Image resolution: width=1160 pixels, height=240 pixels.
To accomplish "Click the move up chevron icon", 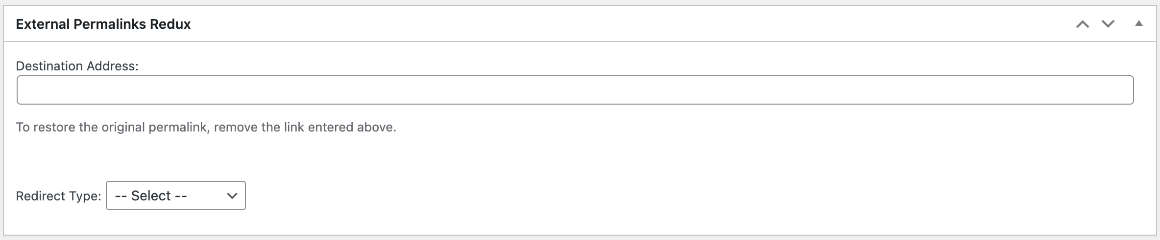I will 1083,24.
